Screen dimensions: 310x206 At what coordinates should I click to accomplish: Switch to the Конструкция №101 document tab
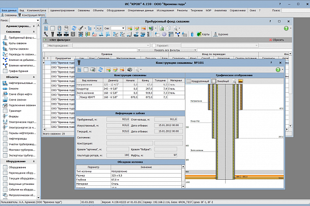pos(32,15)
